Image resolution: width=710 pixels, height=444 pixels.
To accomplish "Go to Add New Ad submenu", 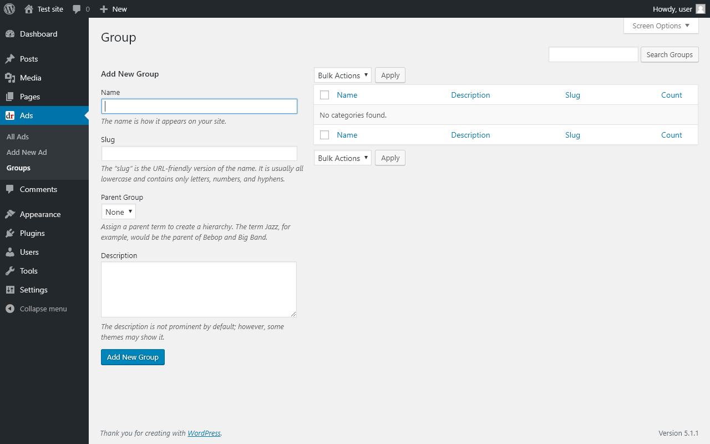I will coord(27,152).
